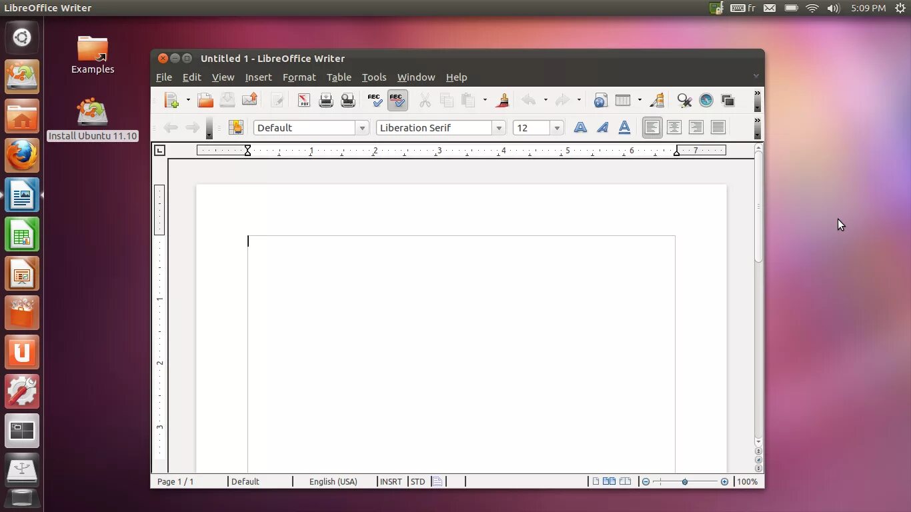The image size is (911, 512).
Task: Click STD selection mode in status bar
Action: tap(417, 481)
